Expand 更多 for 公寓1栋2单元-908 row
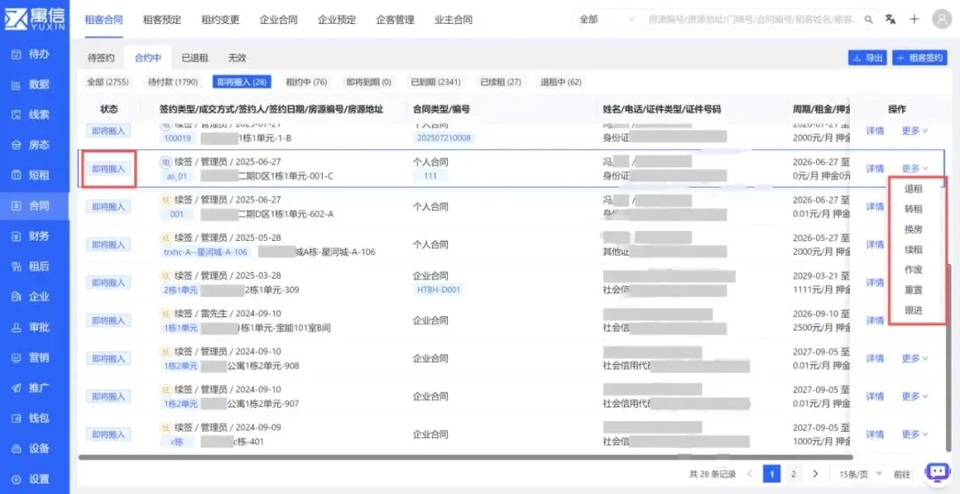Viewport: 960px width, 494px height. (915, 358)
